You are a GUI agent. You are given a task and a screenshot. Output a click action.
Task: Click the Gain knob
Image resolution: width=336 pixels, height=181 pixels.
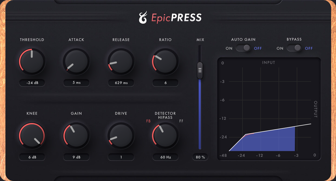click(x=76, y=135)
